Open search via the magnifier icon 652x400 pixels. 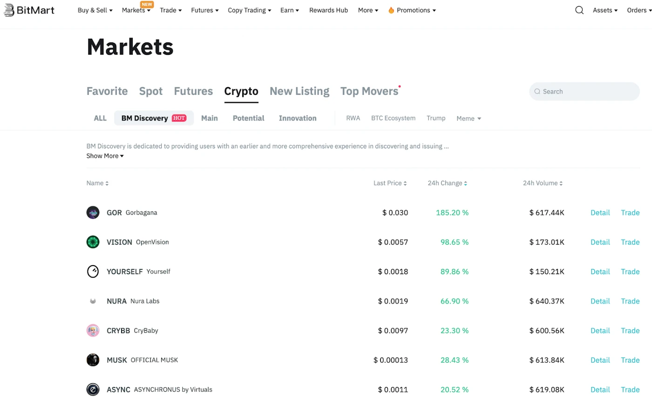pyautogui.click(x=579, y=10)
